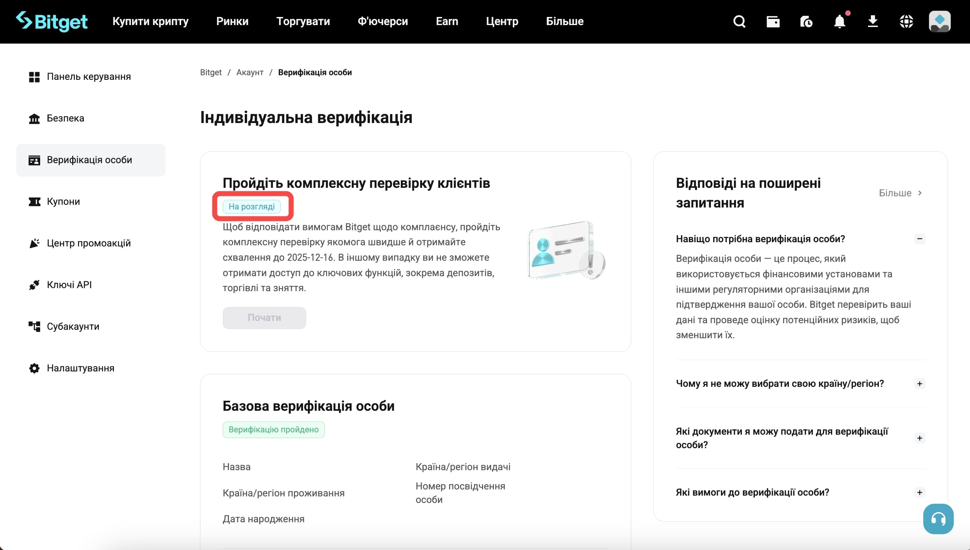This screenshot has width=970, height=550.
Task: Select the 'На розгляді' status badge
Action: tap(253, 206)
